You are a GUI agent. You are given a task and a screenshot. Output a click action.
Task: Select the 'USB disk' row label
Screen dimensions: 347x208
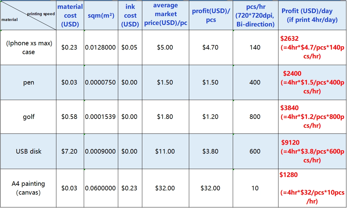click(x=28, y=151)
